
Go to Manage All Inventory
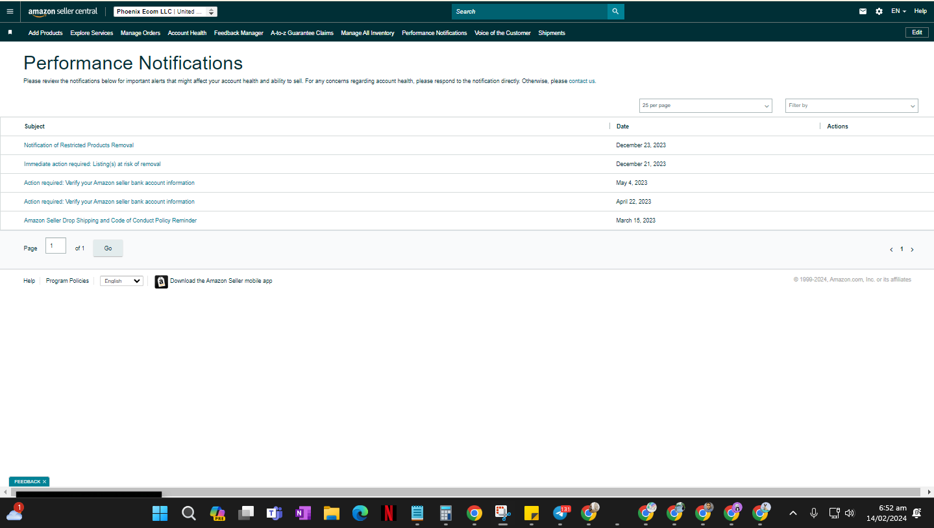coord(367,33)
